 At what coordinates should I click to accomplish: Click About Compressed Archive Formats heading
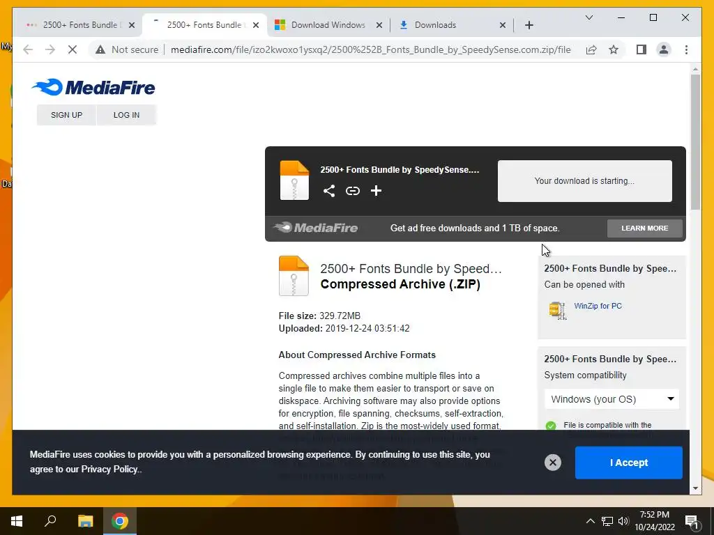357,355
